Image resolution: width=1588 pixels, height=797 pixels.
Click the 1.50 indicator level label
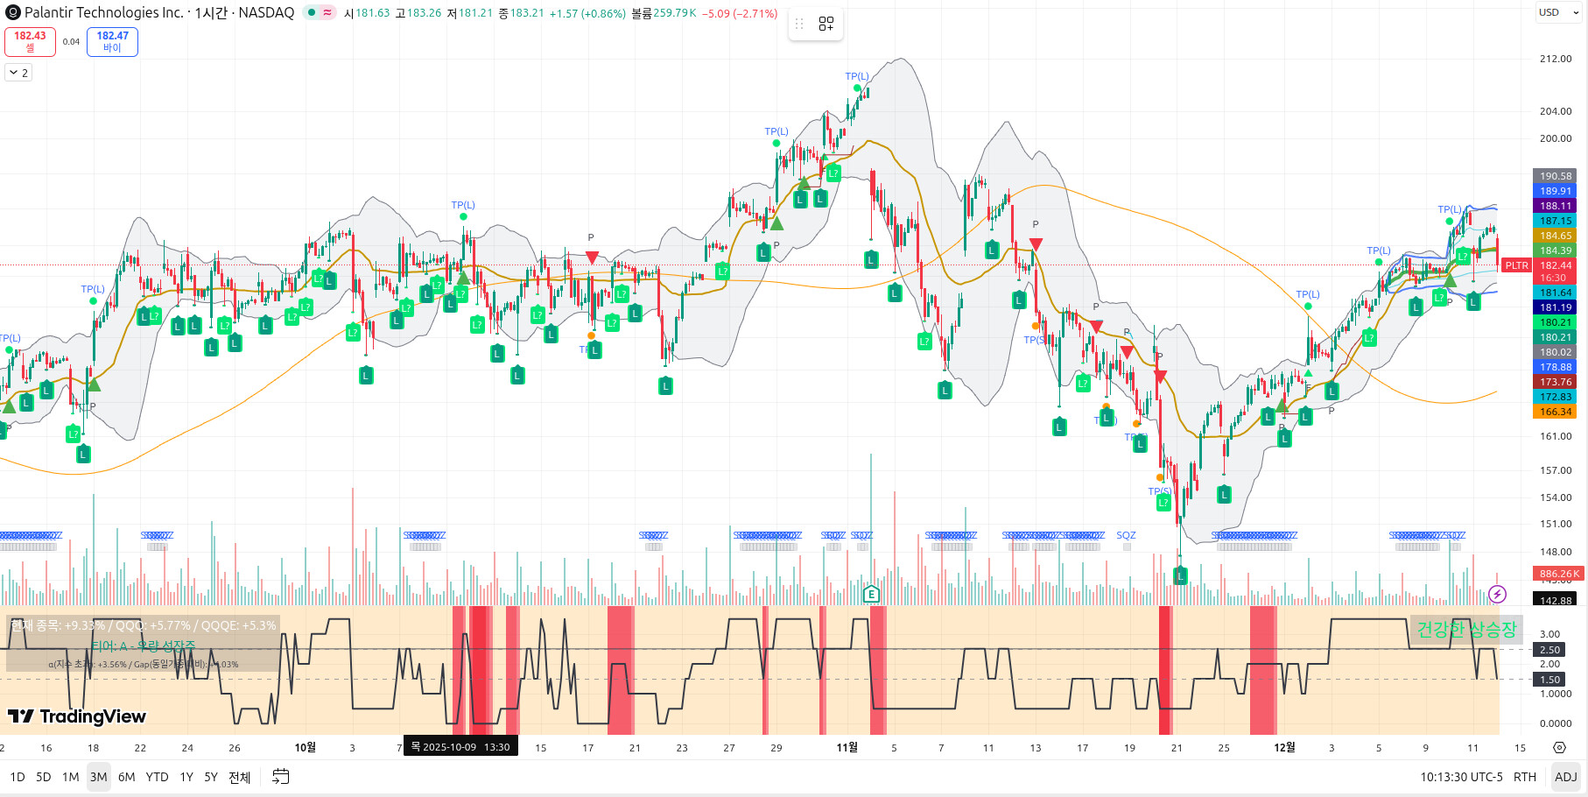click(x=1549, y=680)
